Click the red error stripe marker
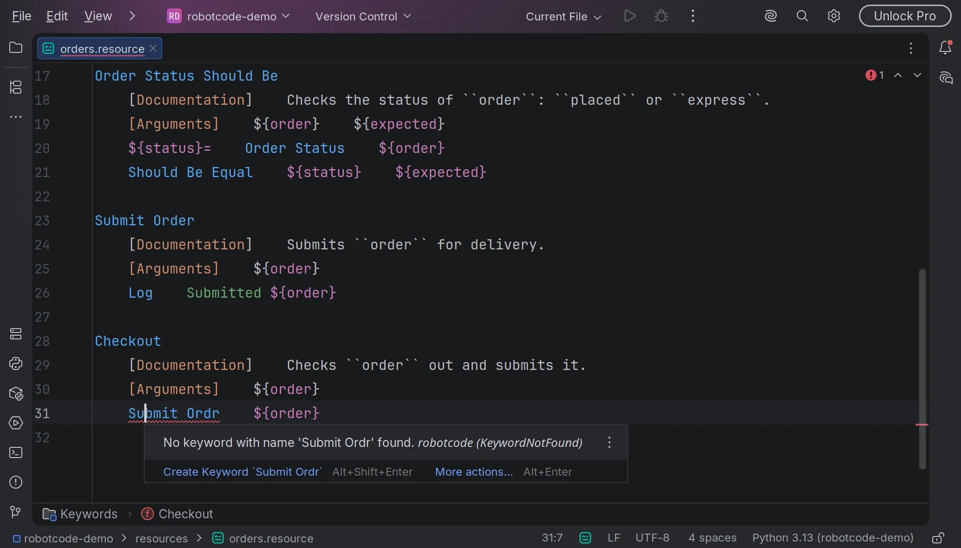This screenshot has height=548, width=961. pos(922,425)
